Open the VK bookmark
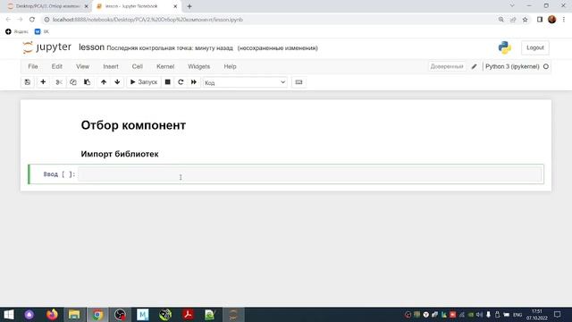Image resolution: width=572 pixels, height=322 pixels. pos(42,32)
